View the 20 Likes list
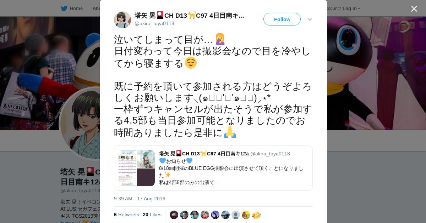Viewport: 426px width, 223px height. [x=152, y=215]
